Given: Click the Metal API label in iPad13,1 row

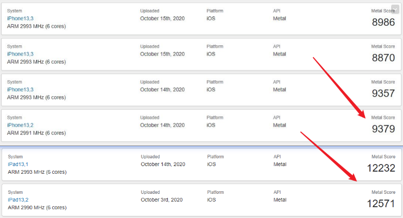Looking at the screenshot, I should 280,165.
